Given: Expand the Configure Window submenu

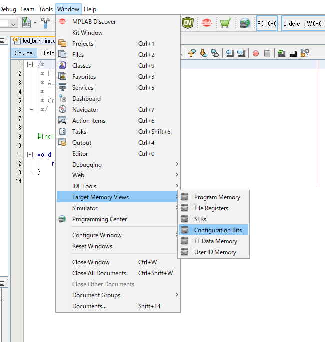Looking at the screenshot, I should pos(118,235).
